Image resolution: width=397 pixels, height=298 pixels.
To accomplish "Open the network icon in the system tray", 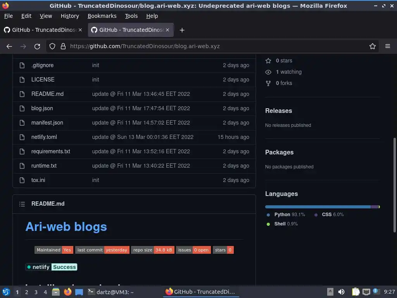I will [x=366, y=292].
